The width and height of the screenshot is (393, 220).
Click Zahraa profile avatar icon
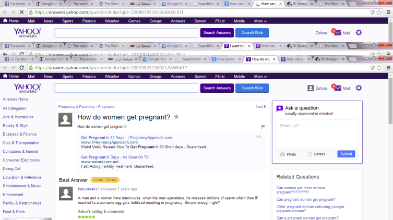[311, 88]
